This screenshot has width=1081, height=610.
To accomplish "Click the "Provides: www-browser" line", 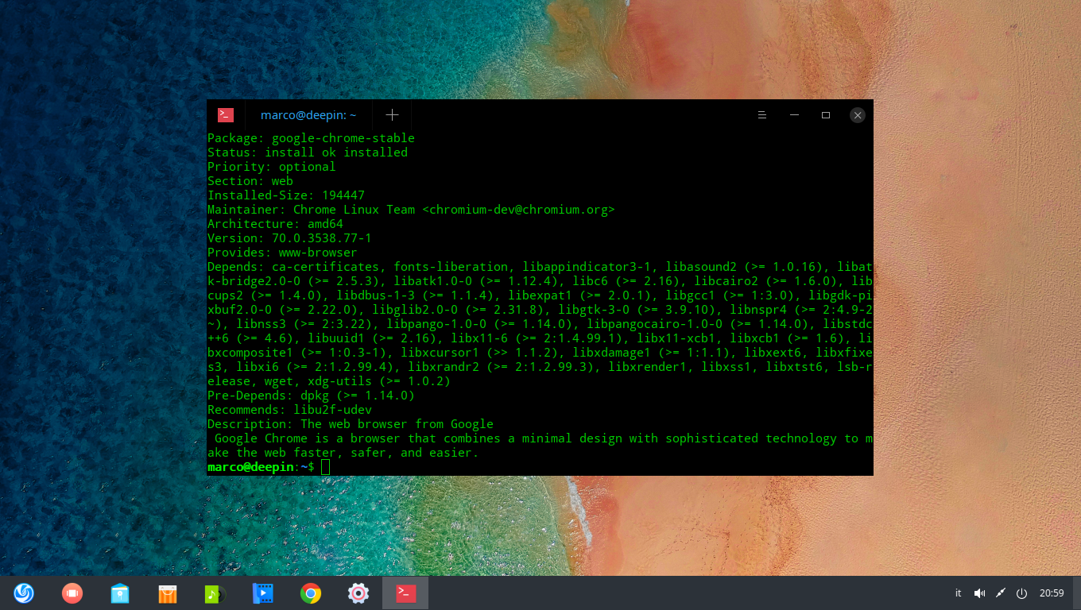I will coord(282,253).
